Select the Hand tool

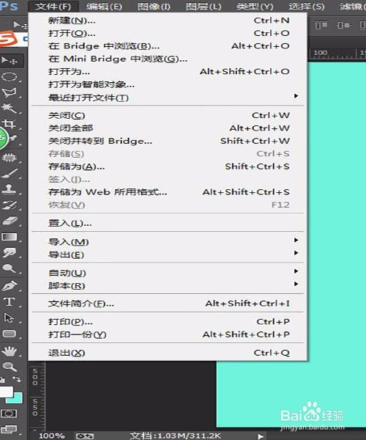point(10,351)
